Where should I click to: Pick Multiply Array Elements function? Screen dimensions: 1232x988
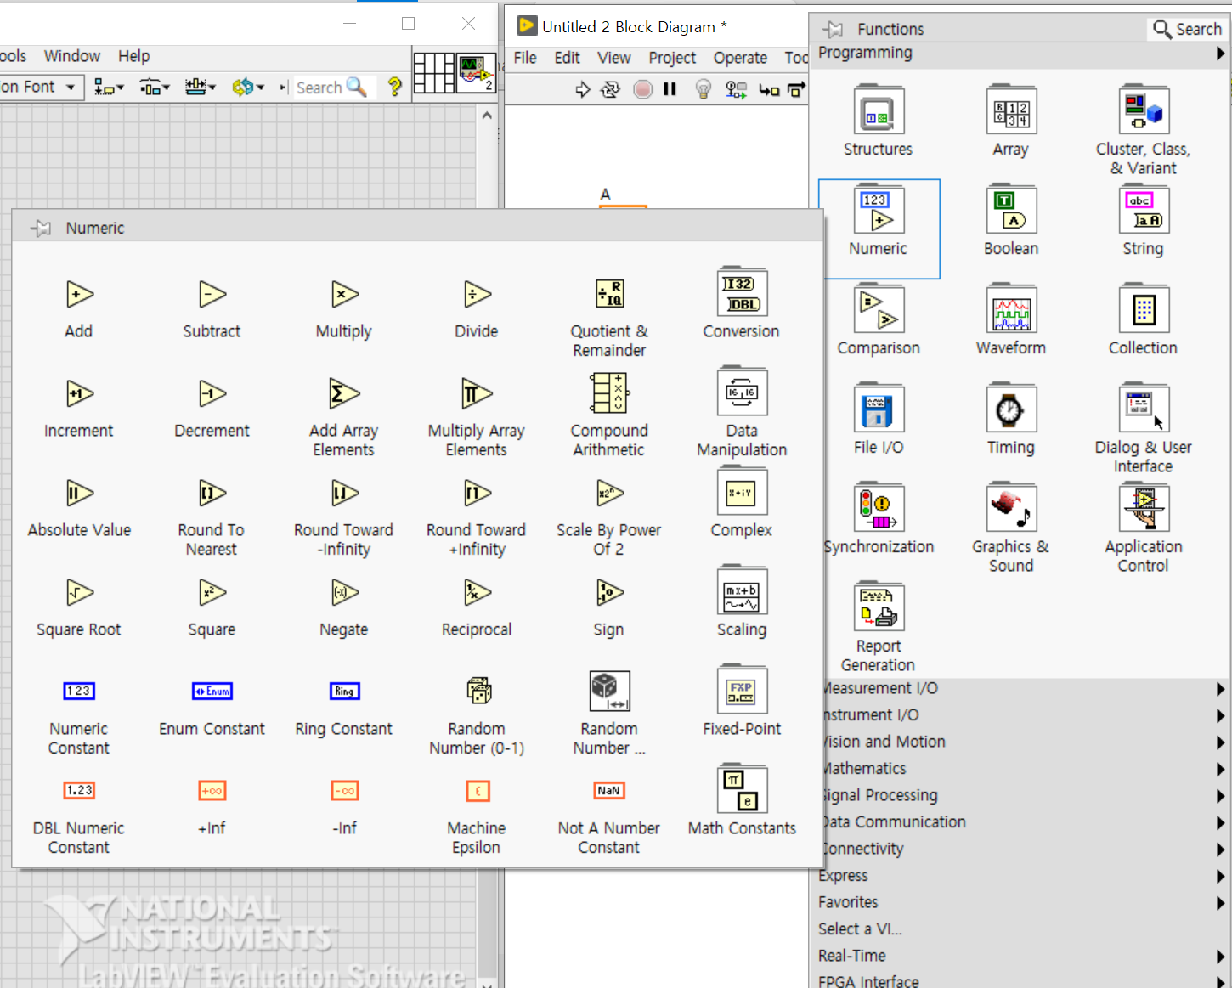[x=477, y=394]
